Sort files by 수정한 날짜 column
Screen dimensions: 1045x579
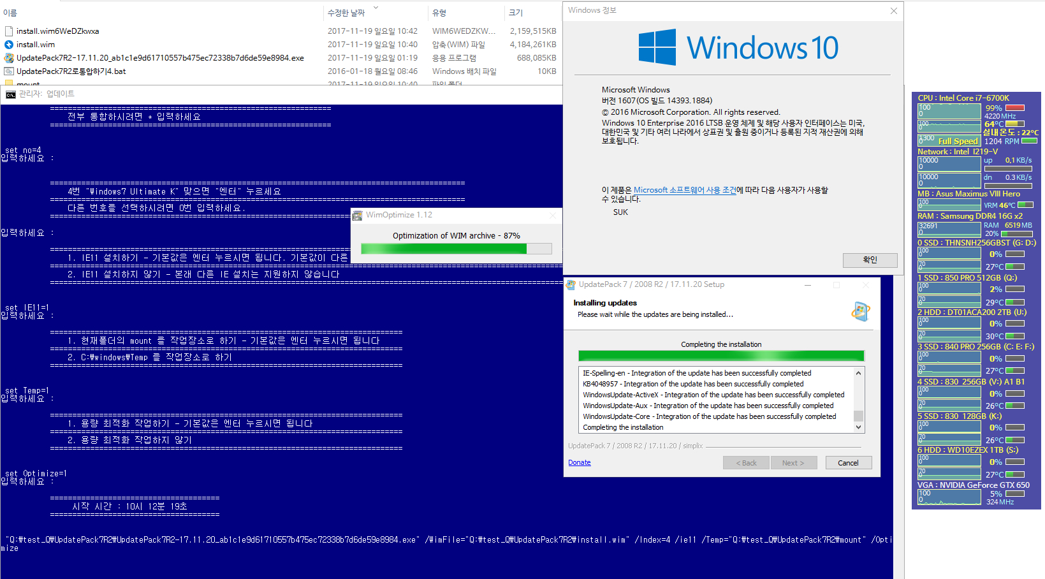346,13
